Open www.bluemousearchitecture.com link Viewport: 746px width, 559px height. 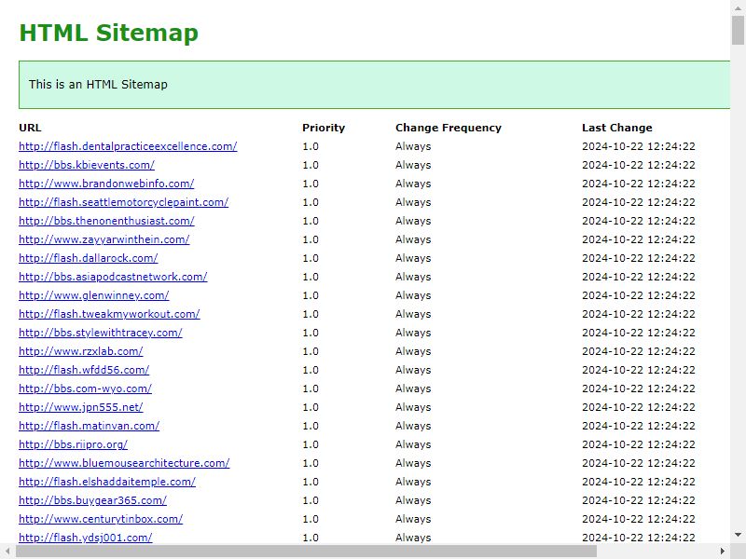124,463
